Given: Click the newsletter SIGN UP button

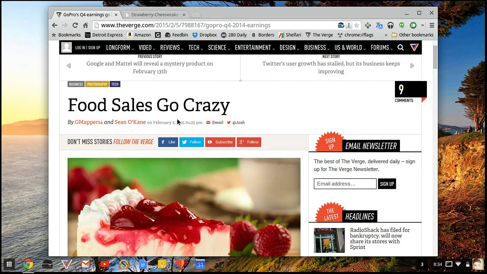Looking at the screenshot, I should [x=387, y=184].
